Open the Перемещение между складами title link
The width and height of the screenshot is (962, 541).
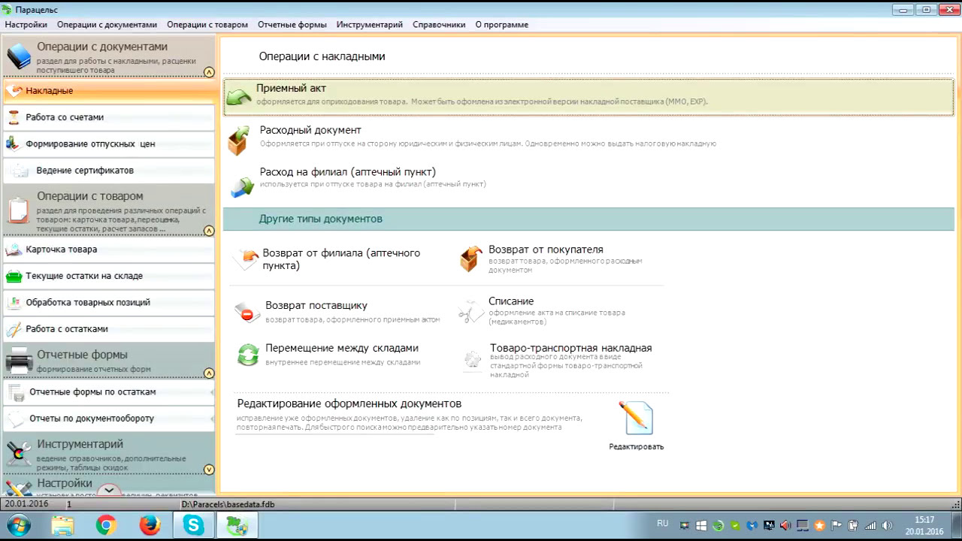point(342,348)
